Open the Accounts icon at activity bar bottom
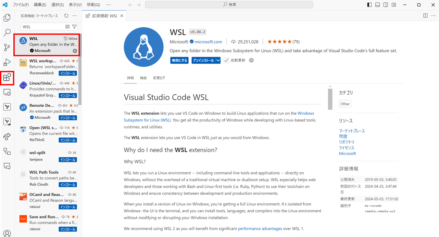This screenshot has width=439, height=237. (7, 233)
